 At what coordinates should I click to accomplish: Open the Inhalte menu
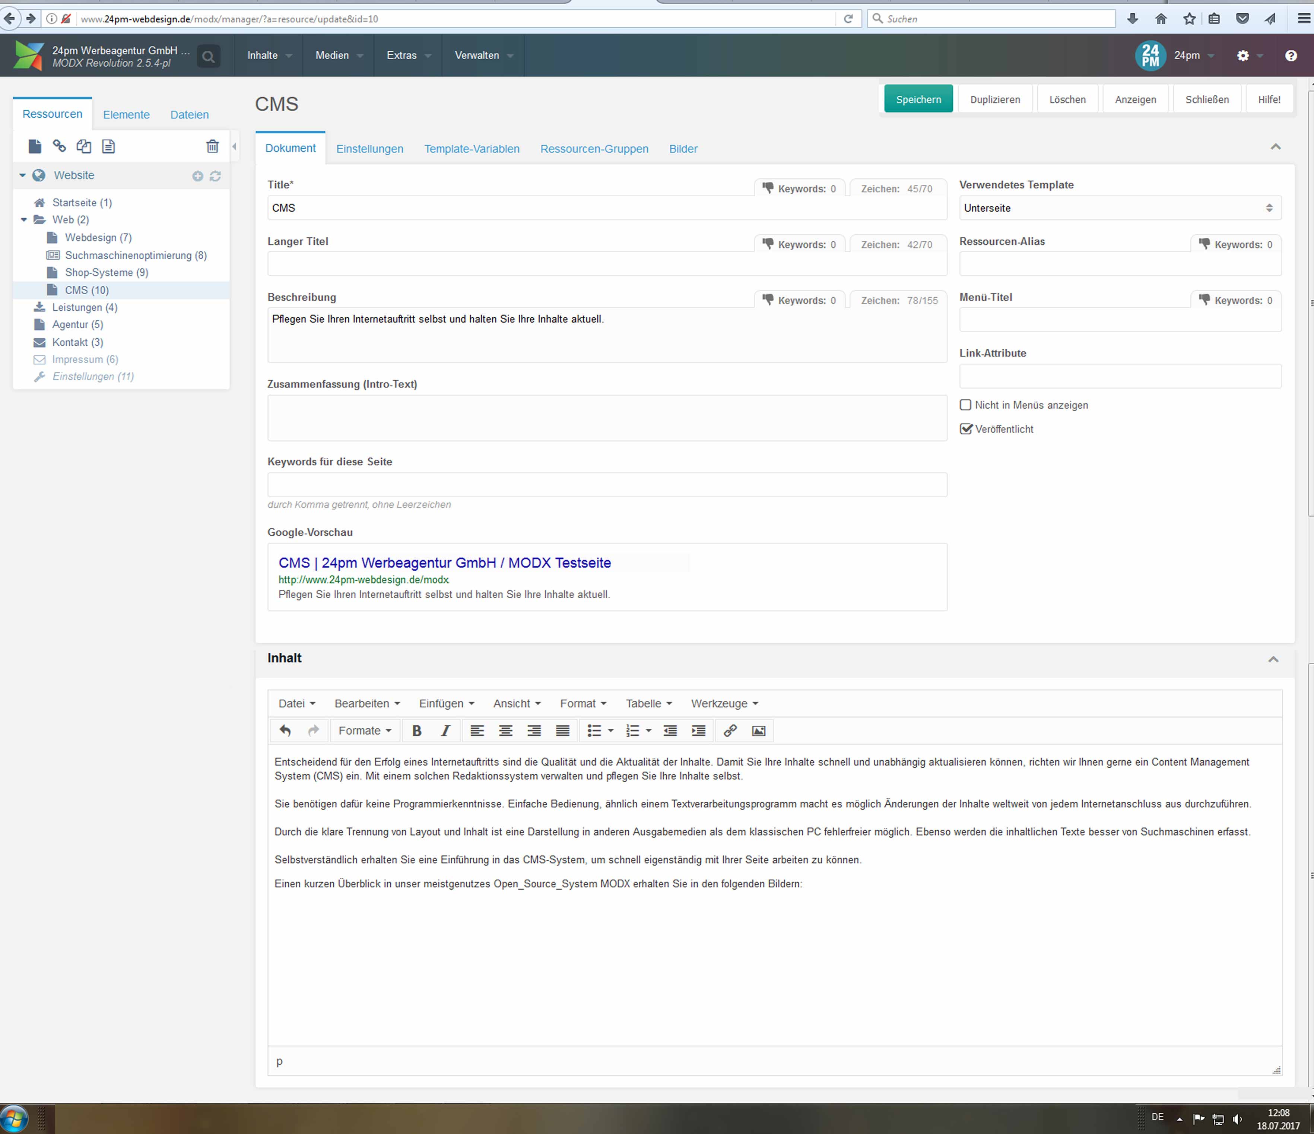[269, 55]
